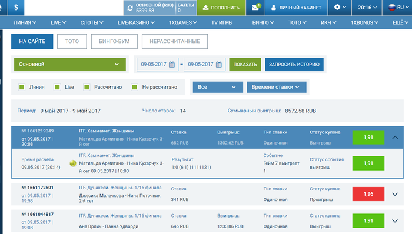This screenshot has height=234, width=412.
Task: Click coupon number 1661172501
Action: 37,188
